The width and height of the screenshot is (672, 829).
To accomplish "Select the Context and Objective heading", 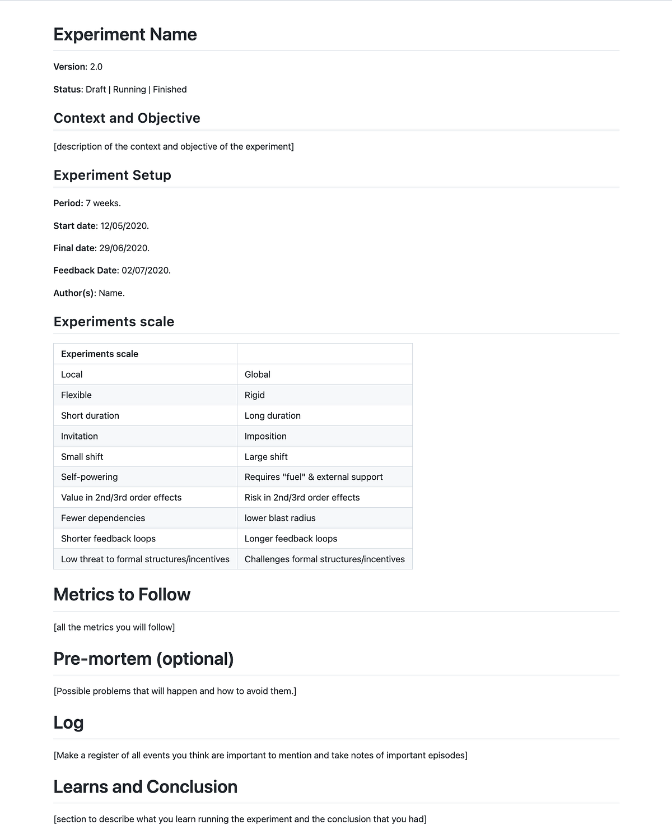I will click(127, 118).
